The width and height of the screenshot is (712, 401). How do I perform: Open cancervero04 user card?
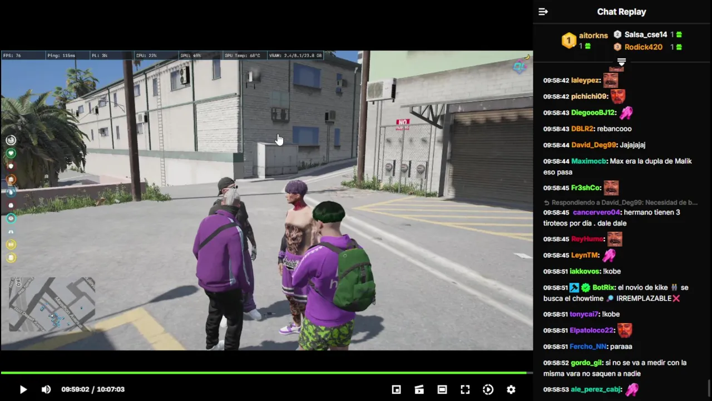(596, 212)
